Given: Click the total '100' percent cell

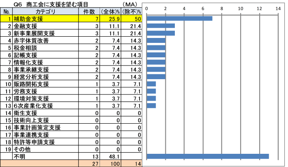Looking at the screenshot, I should (110, 164).
